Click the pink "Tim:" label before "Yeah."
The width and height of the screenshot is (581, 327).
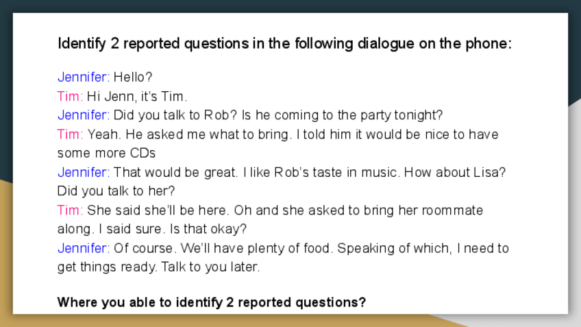click(70, 134)
